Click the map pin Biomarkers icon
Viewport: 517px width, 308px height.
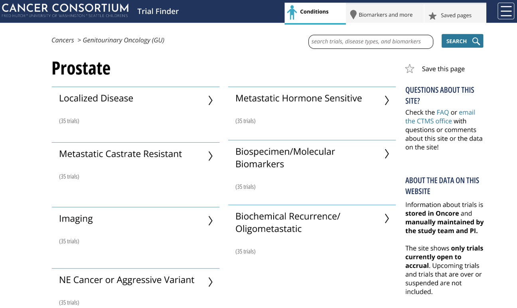tap(353, 15)
